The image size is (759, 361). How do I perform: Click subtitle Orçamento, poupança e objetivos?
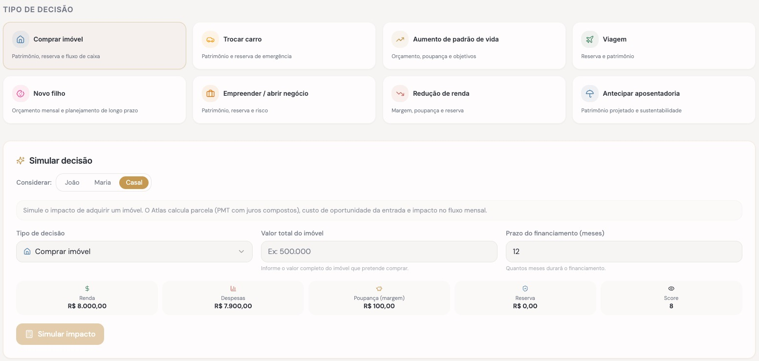434,56
